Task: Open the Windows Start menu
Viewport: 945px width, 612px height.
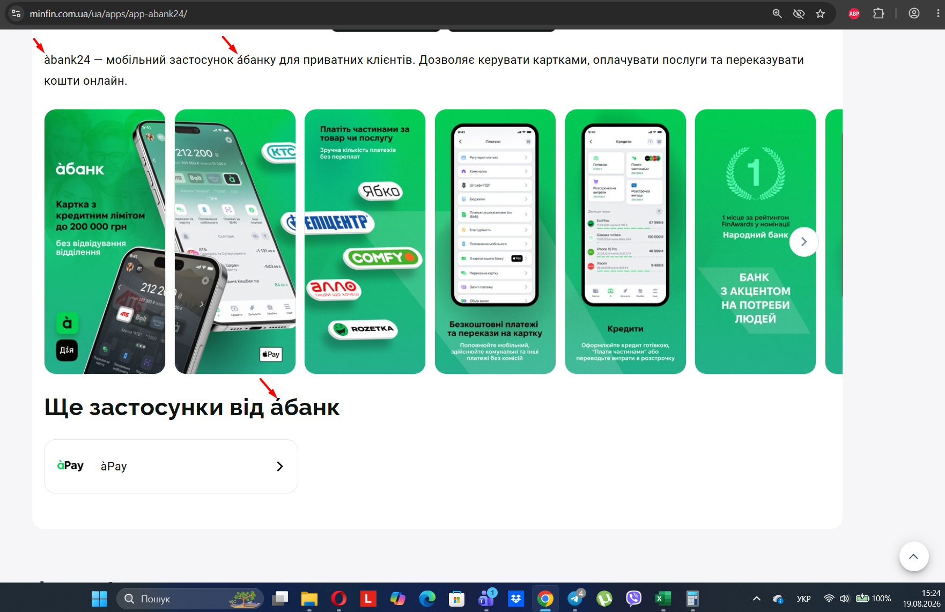Action: [x=99, y=599]
